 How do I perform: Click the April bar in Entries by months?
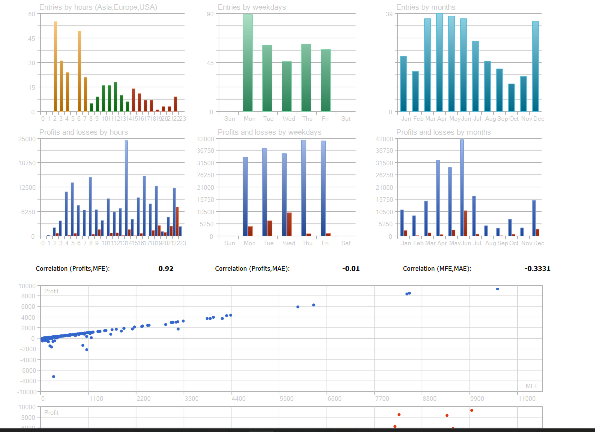[439, 62]
